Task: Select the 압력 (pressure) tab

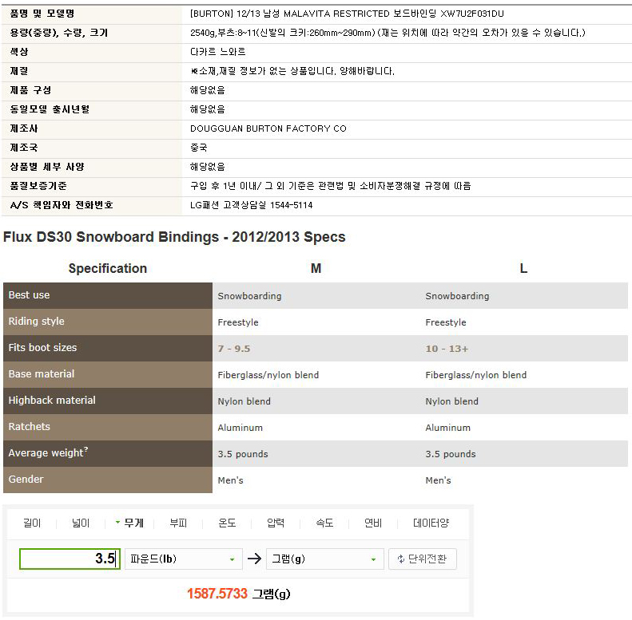Action: pyautogui.click(x=276, y=523)
